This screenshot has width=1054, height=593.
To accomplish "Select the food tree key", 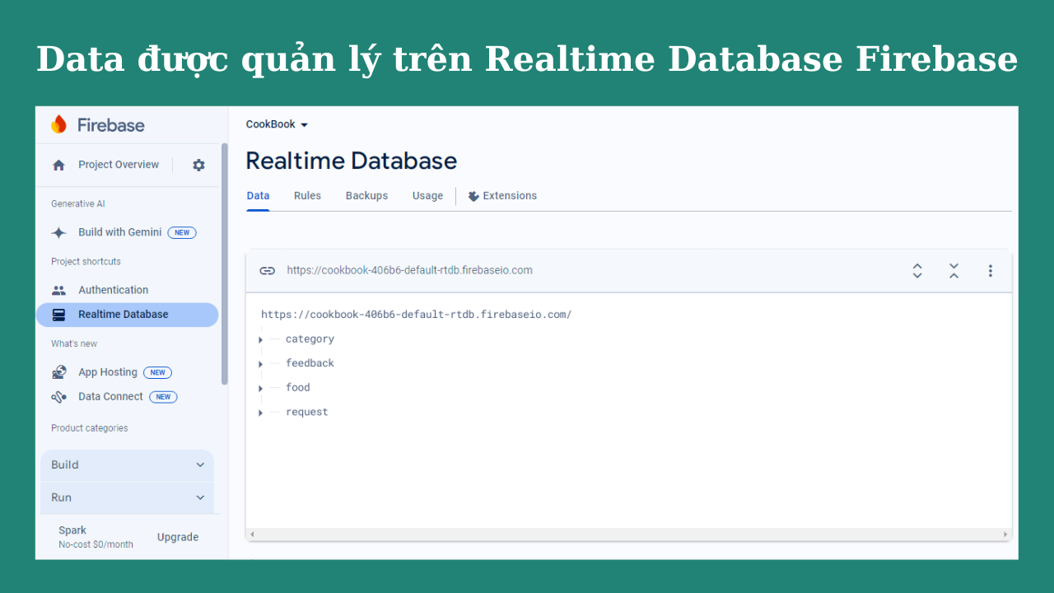I will tap(298, 388).
